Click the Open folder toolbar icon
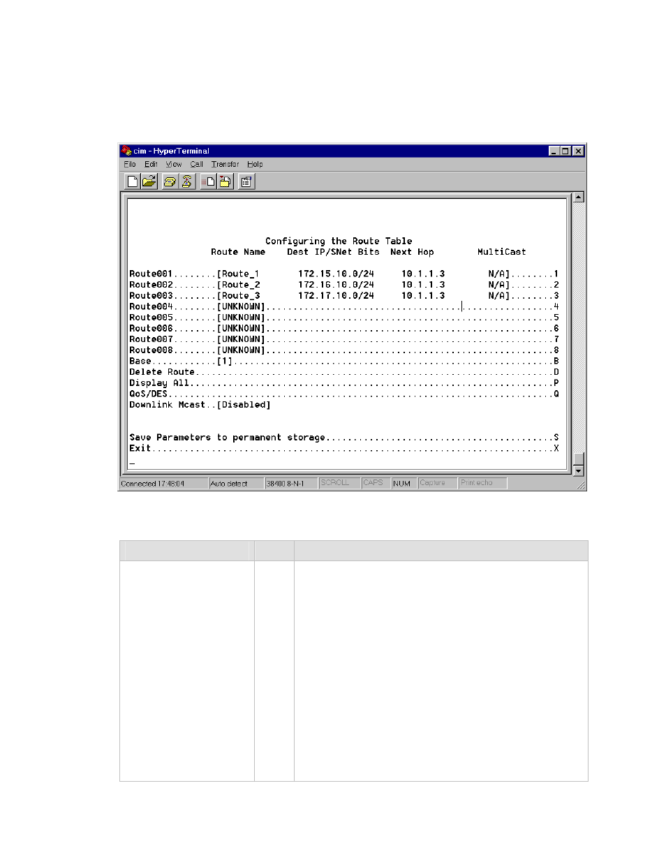This screenshot has height=862, width=666. point(149,181)
